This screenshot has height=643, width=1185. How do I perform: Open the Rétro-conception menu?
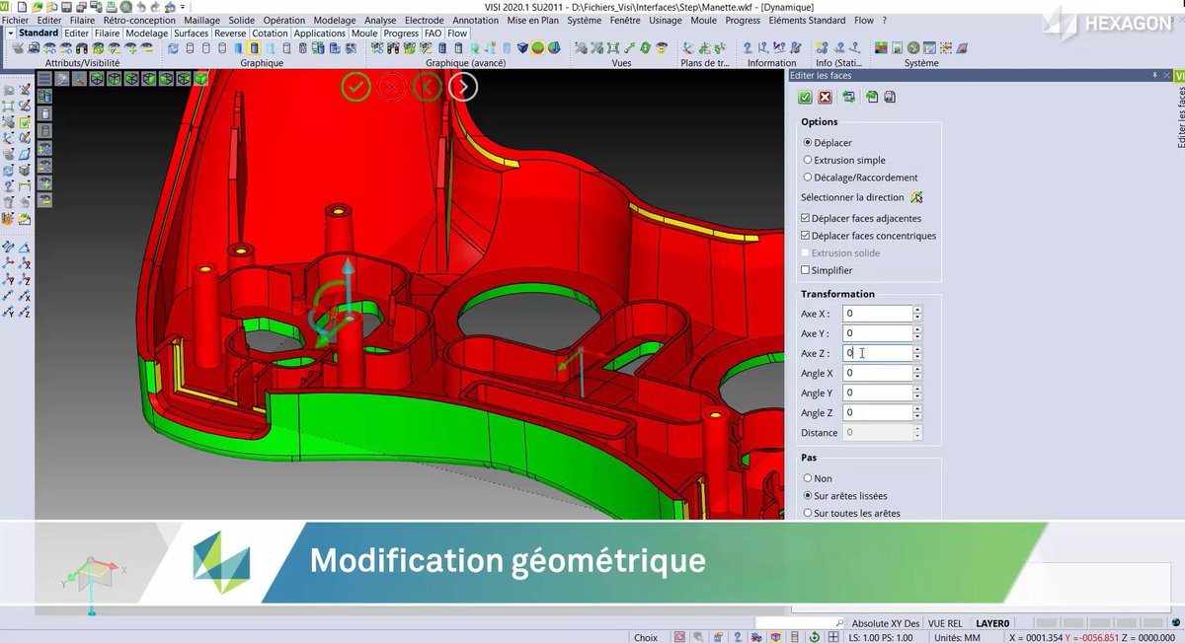pos(139,20)
